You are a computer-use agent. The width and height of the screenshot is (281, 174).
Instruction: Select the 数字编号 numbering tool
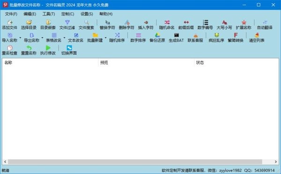click(x=205, y=25)
